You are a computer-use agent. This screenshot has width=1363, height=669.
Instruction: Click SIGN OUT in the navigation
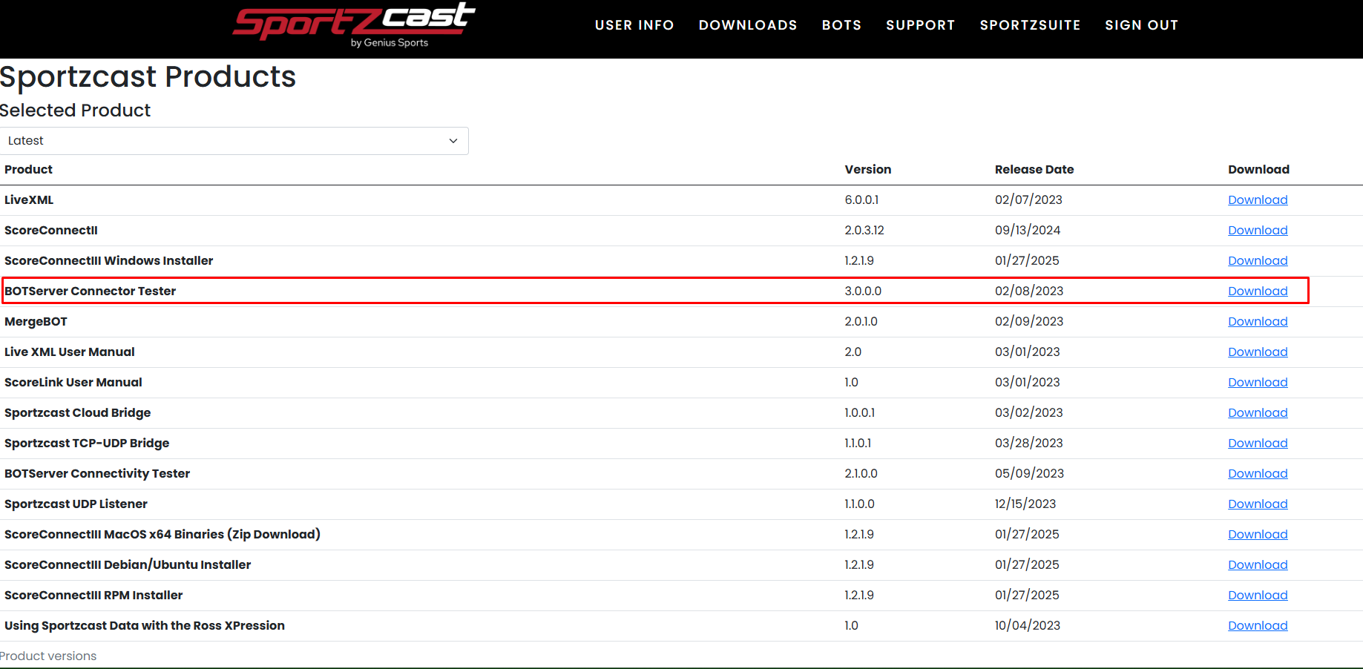click(x=1141, y=25)
